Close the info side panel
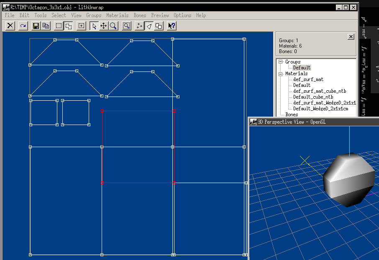 351,37
